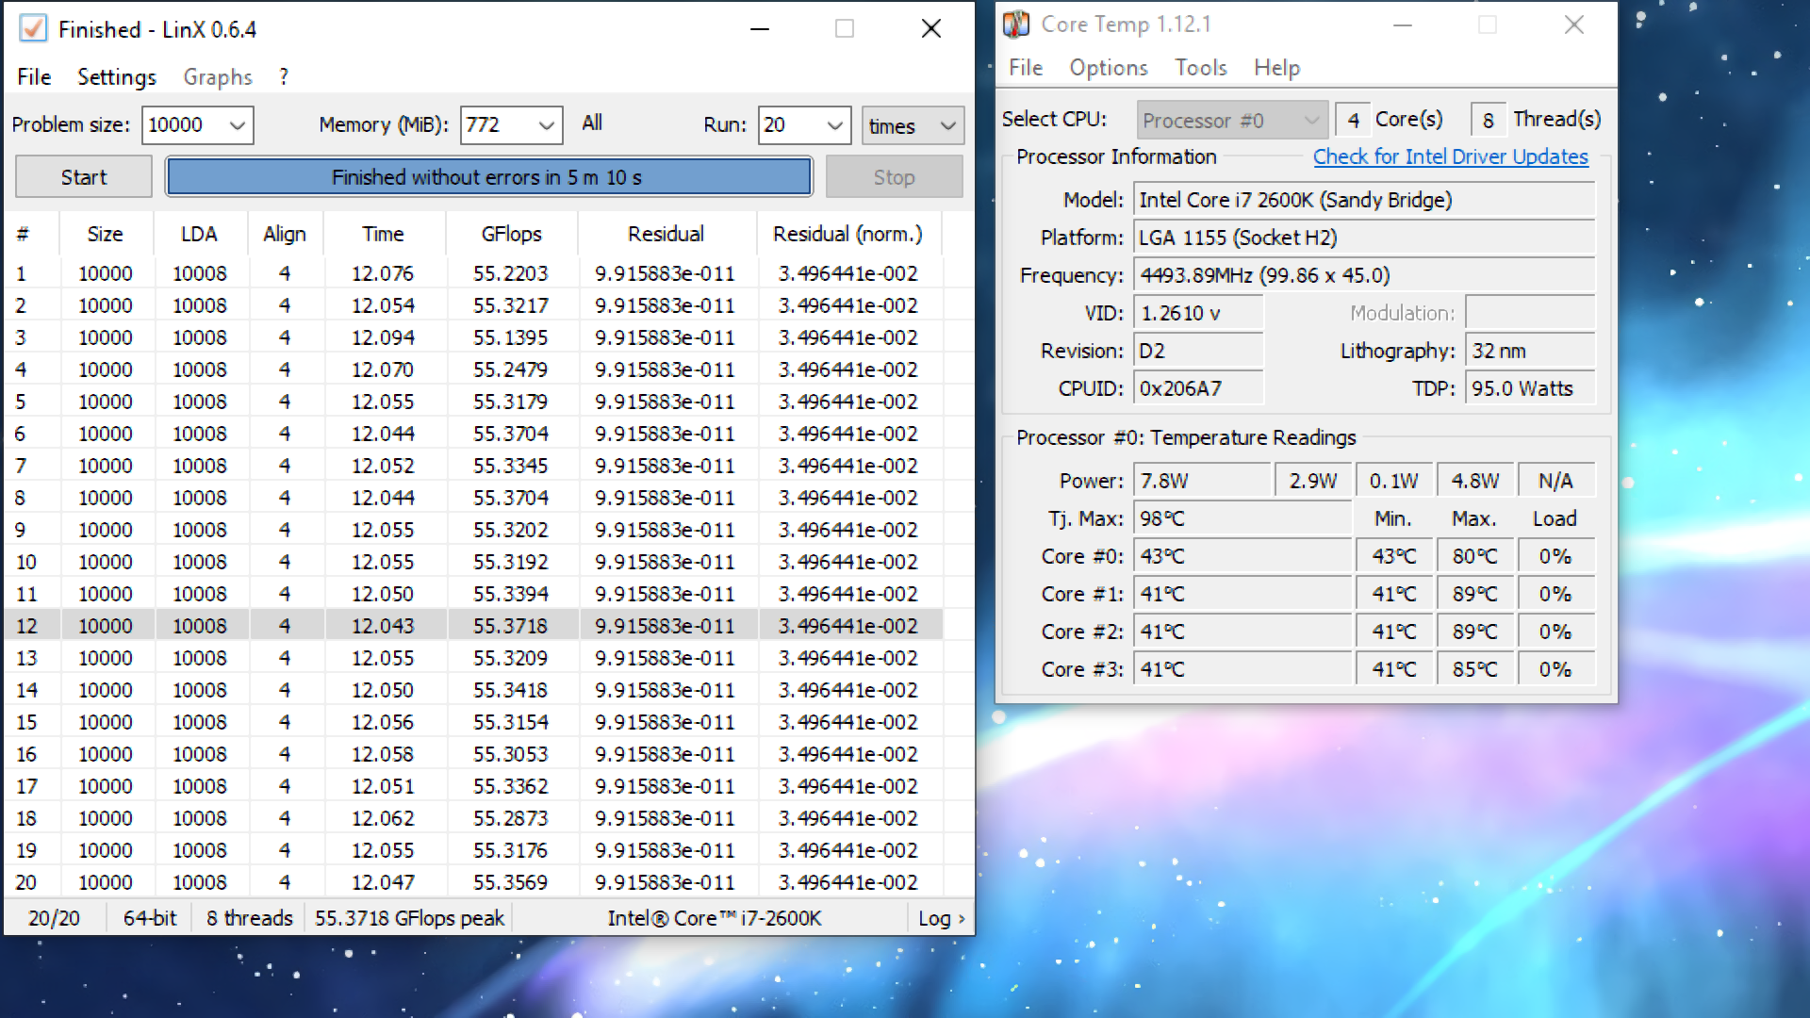Viewport: 1810px width, 1018px height.
Task: Open Check for Intel Driver Updates link
Action: tap(1451, 156)
